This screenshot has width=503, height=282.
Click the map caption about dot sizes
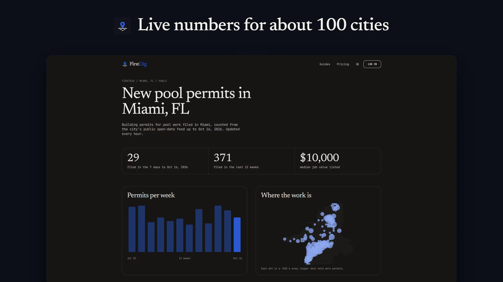tap(302, 268)
